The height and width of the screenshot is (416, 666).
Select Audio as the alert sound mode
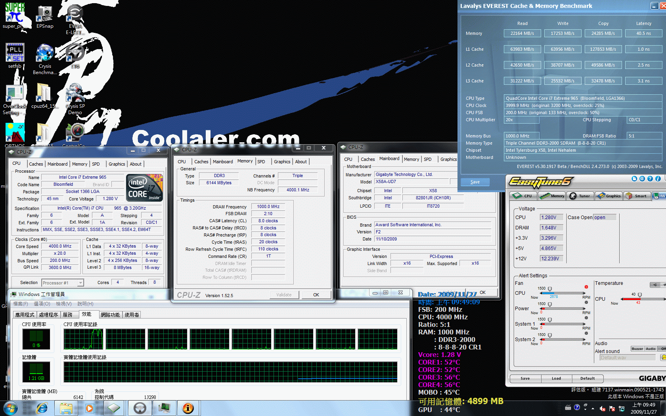tap(651, 349)
